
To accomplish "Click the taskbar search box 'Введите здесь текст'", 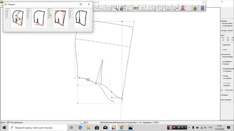I will tap(38, 128).
